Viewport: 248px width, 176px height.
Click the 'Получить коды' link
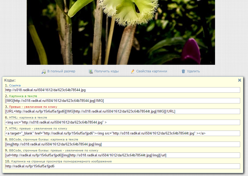pos(106,71)
